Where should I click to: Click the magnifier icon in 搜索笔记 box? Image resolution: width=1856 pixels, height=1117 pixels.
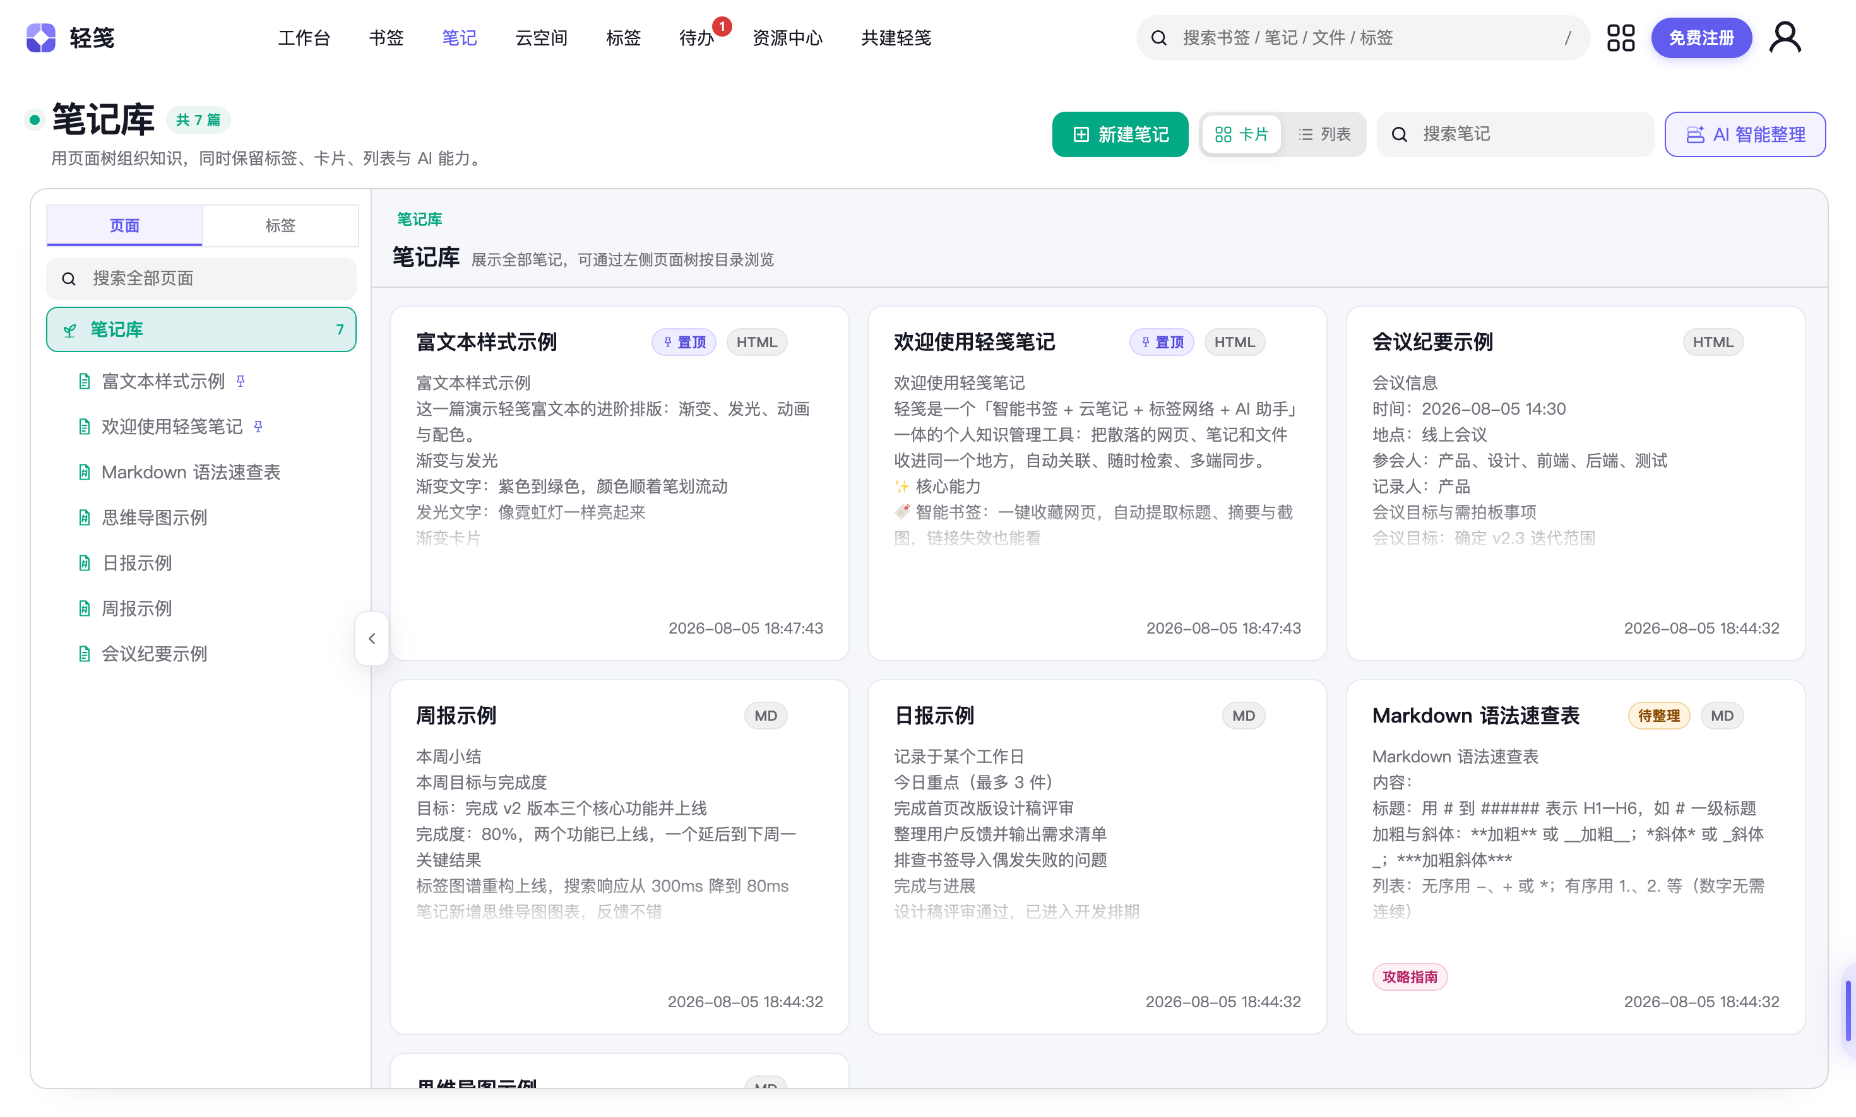coord(1399,134)
